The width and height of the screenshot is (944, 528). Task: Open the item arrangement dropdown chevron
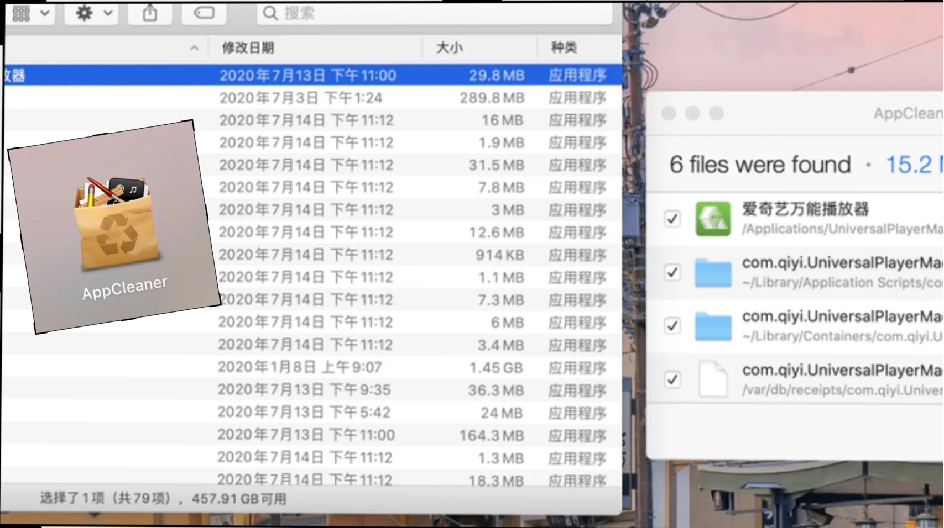tap(45, 14)
